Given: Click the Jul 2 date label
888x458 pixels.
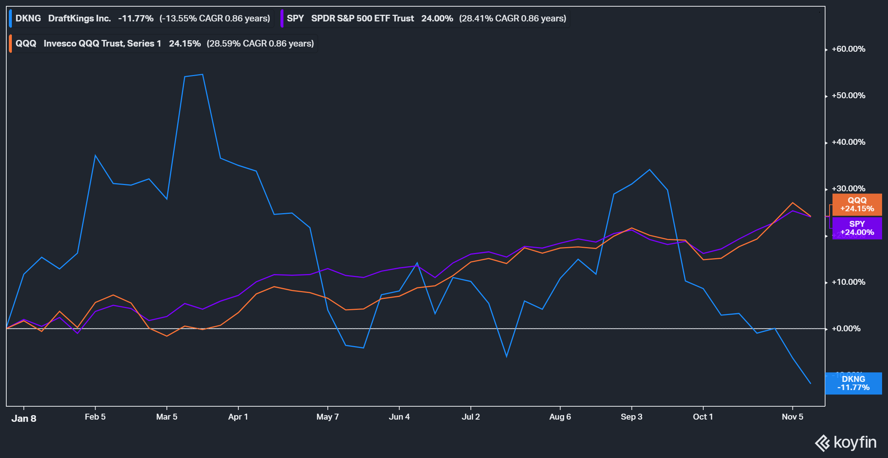Looking at the screenshot, I should (x=471, y=417).
